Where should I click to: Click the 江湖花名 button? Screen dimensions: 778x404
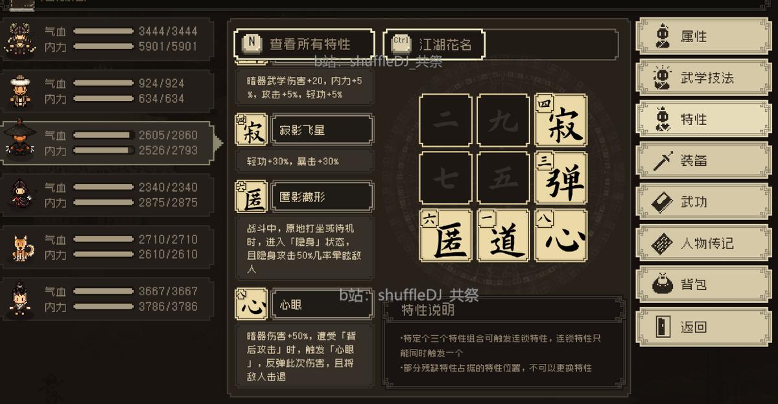434,44
